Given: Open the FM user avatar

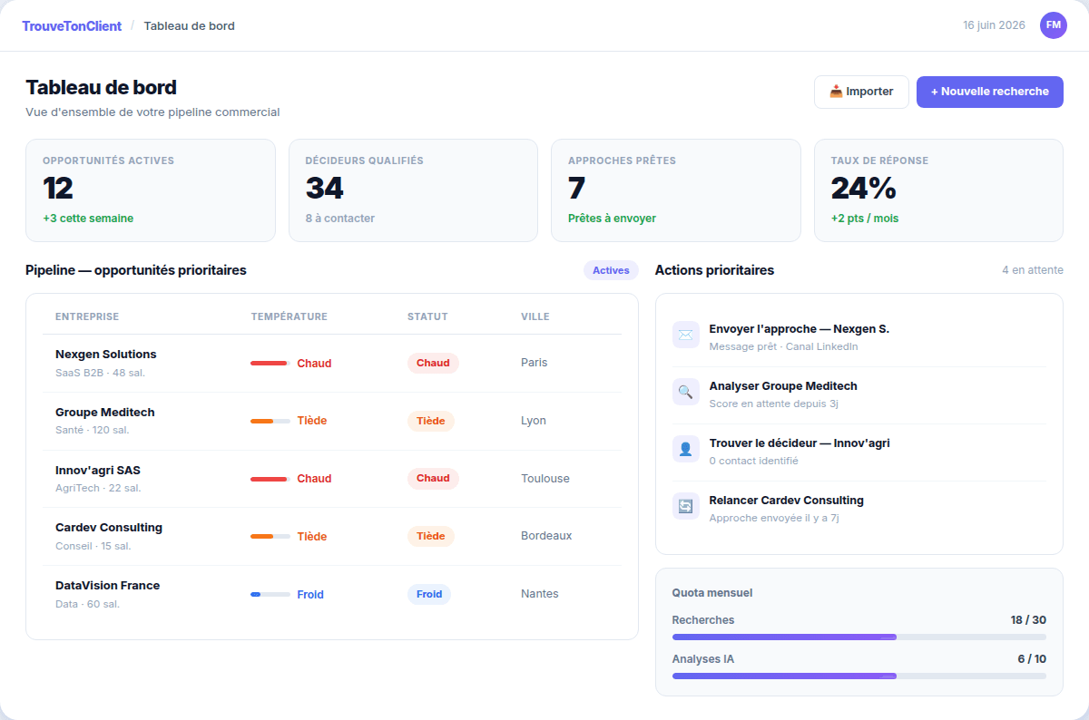Looking at the screenshot, I should pos(1054,25).
